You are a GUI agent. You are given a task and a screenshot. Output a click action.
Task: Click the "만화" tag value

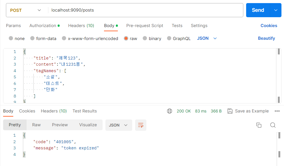tap(51, 90)
